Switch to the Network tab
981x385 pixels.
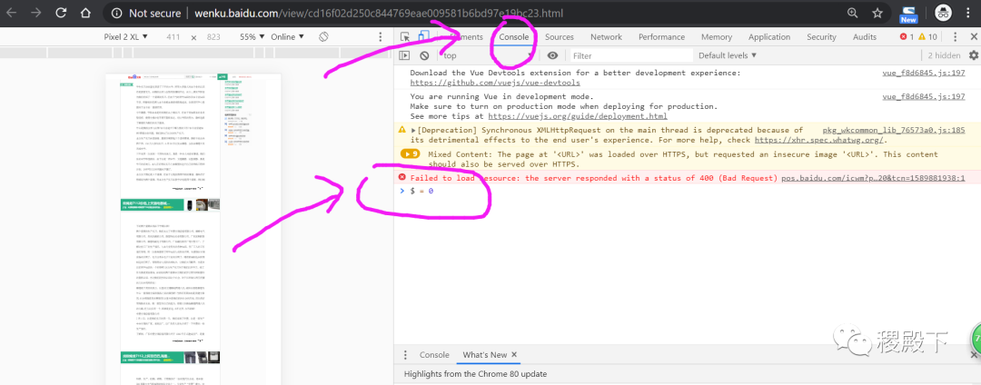[606, 37]
